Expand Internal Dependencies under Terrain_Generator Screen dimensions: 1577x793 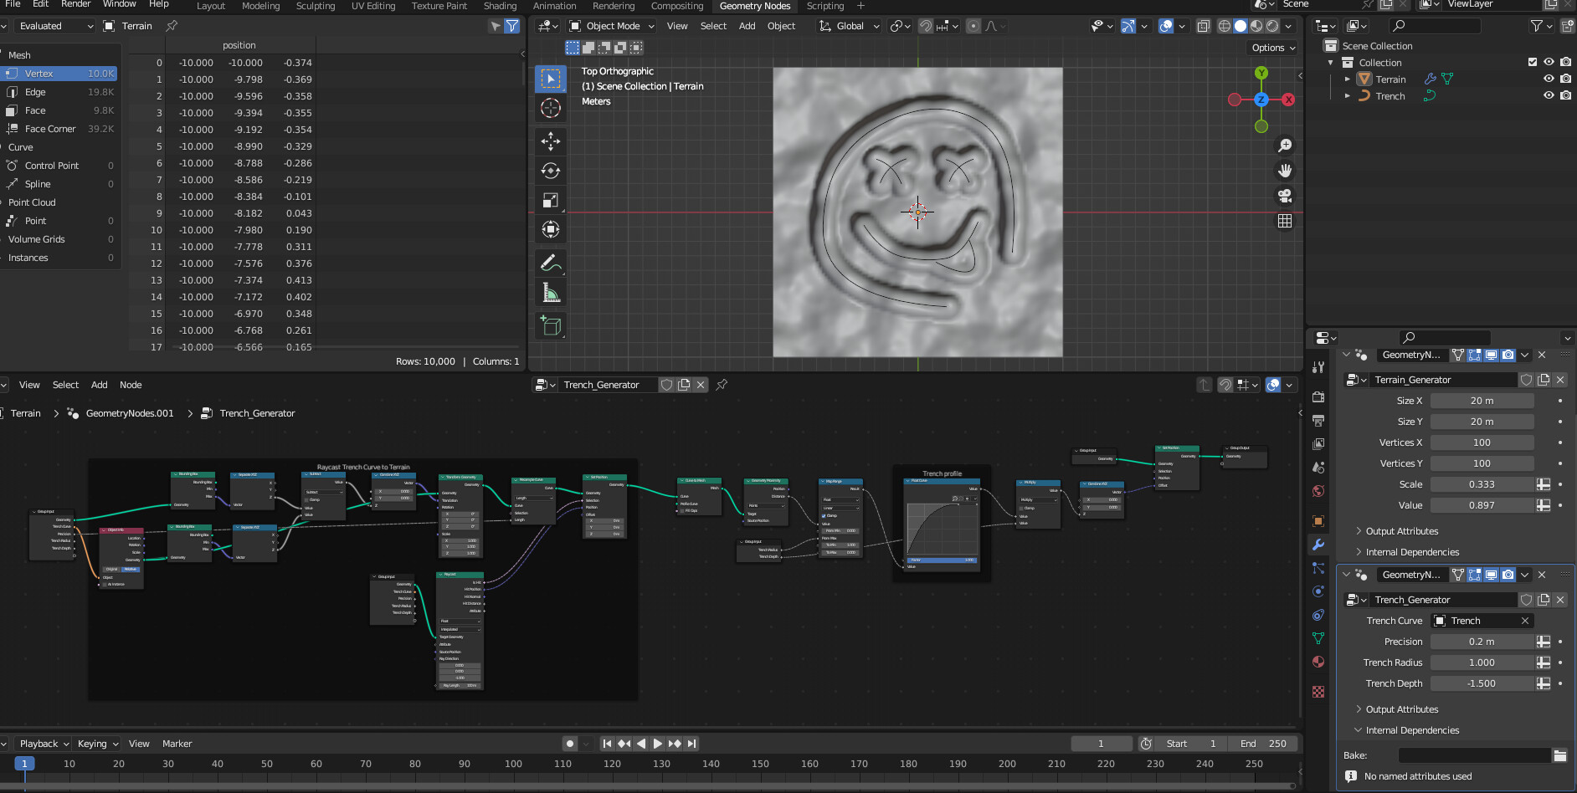click(1412, 552)
